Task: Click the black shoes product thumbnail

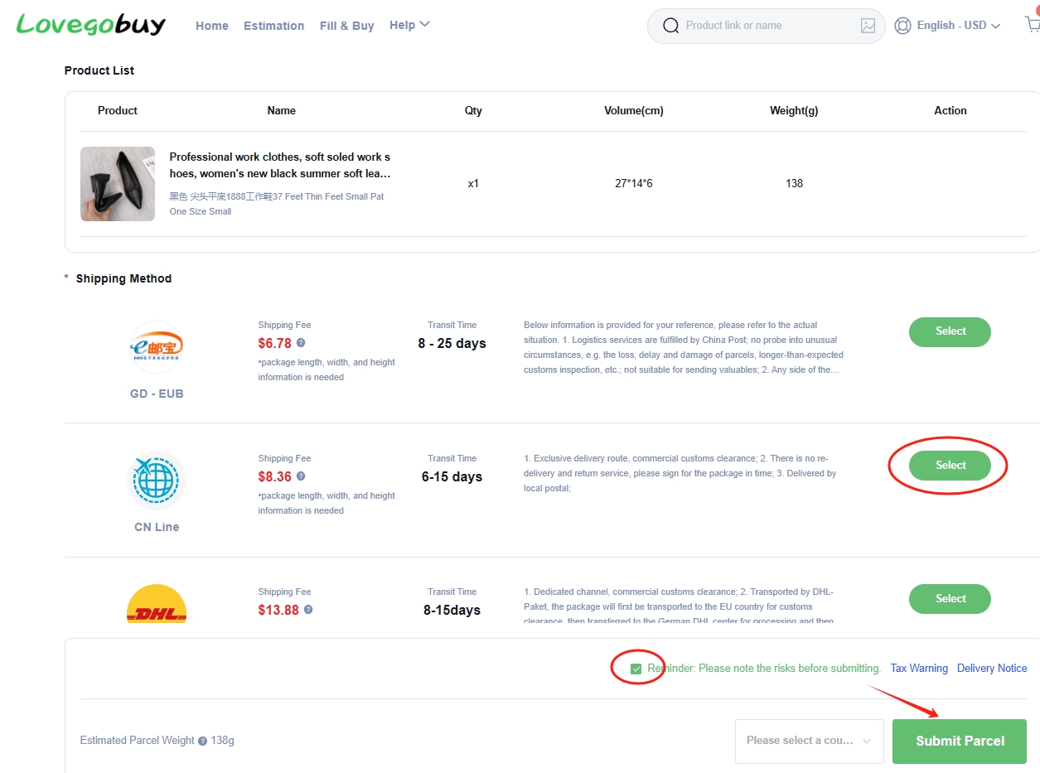Action: pyautogui.click(x=118, y=184)
